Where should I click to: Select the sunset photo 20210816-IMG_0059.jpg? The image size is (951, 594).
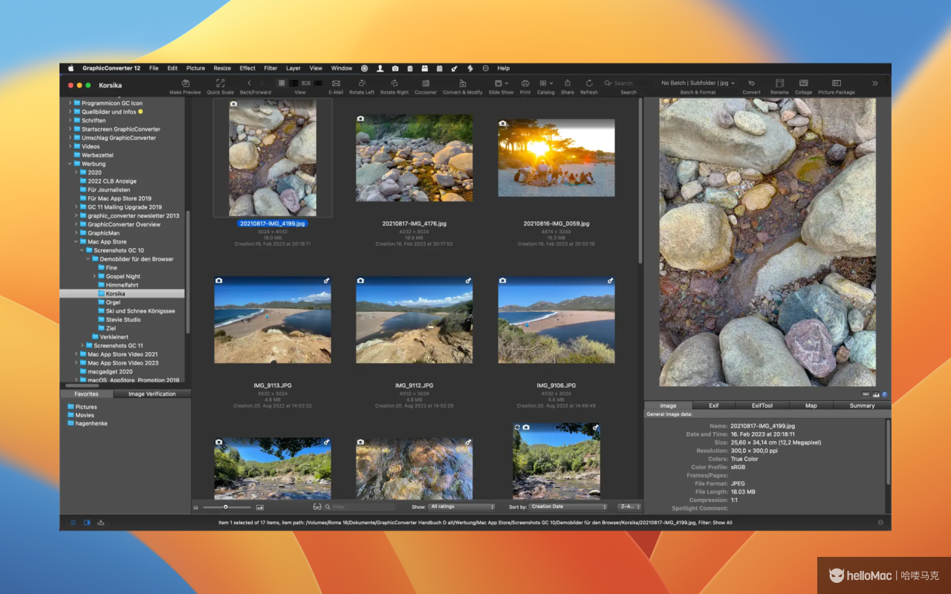pos(556,158)
